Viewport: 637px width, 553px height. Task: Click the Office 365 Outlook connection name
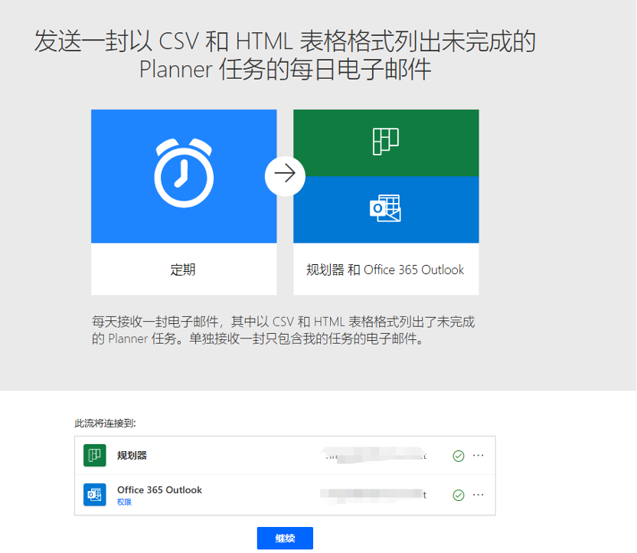point(159,489)
